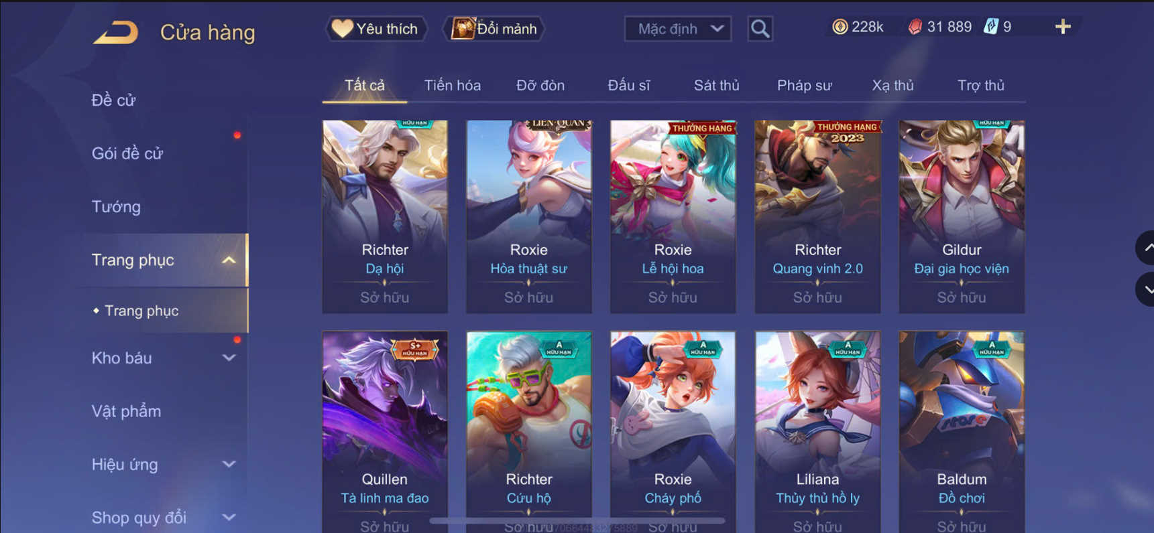Open the search magnifier icon

pyautogui.click(x=760, y=29)
